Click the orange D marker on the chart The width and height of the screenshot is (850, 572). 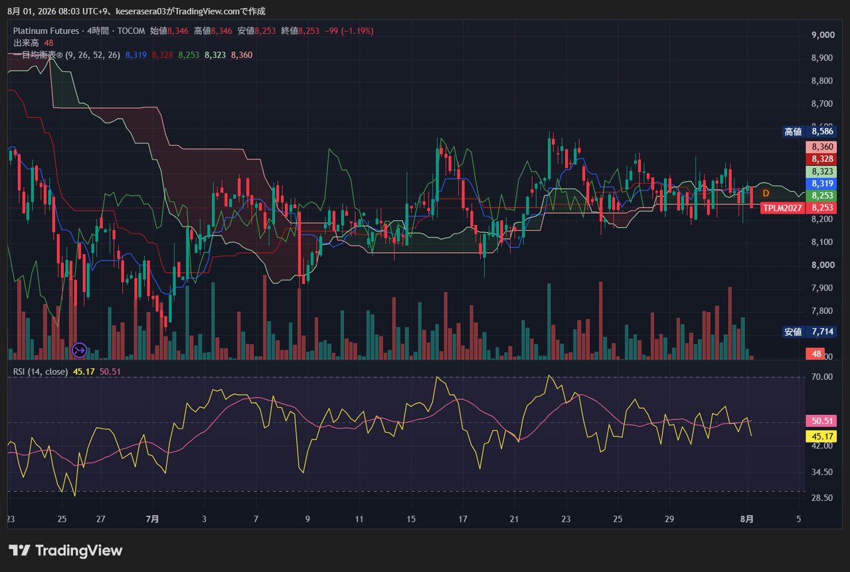(x=766, y=193)
